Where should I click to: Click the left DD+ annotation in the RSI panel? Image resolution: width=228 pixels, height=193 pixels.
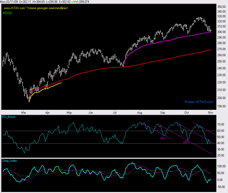point(164,138)
